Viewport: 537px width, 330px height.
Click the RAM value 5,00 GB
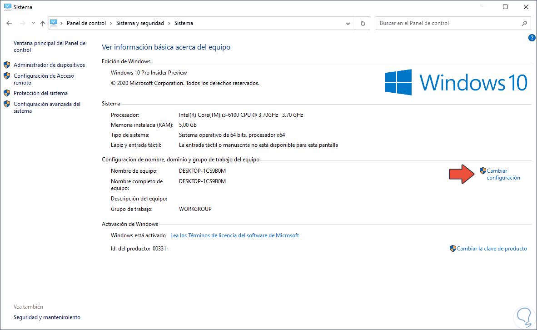188,125
